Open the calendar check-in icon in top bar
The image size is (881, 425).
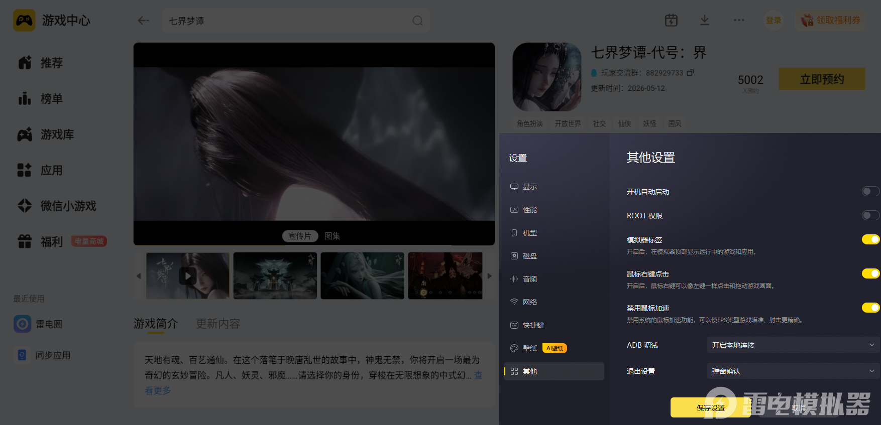[671, 21]
